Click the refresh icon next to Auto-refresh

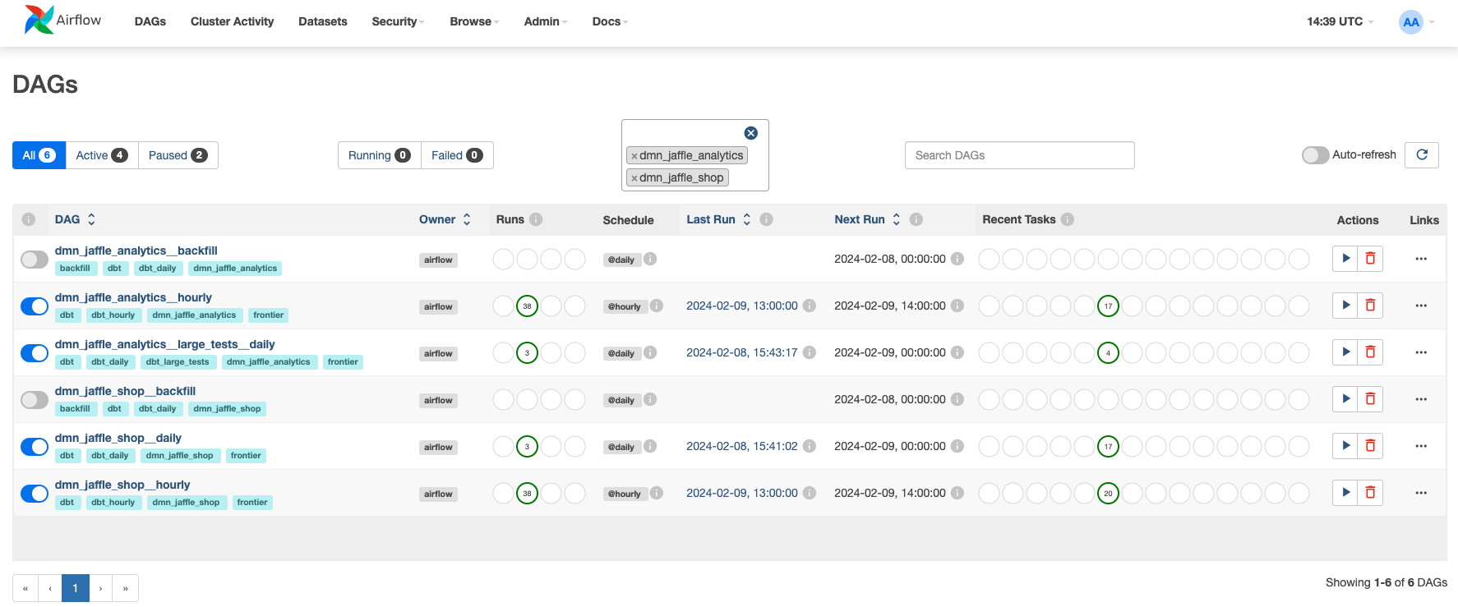pyautogui.click(x=1422, y=155)
